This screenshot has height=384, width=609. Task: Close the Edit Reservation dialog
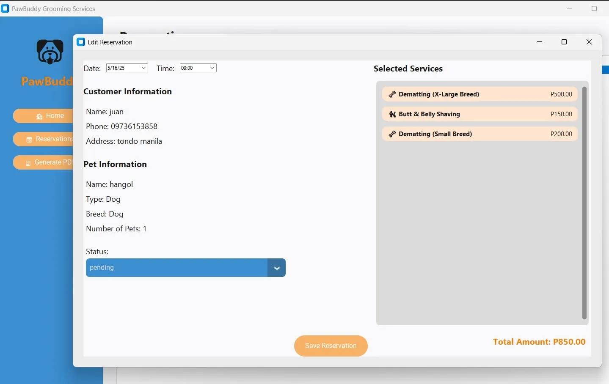tap(589, 42)
